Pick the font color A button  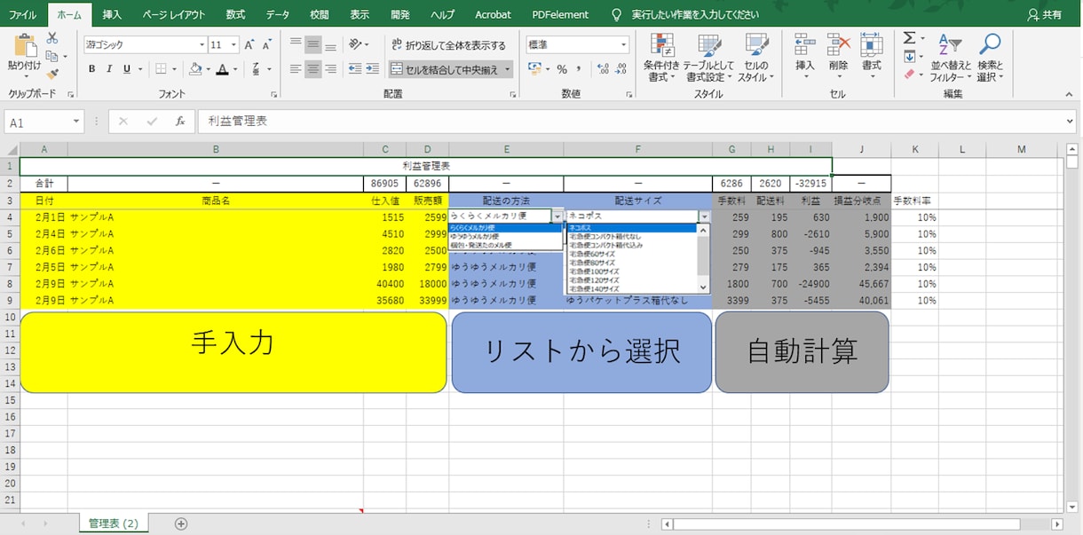(223, 69)
